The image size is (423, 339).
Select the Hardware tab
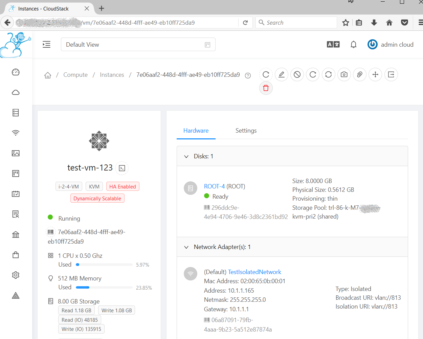pyautogui.click(x=196, y=131)
